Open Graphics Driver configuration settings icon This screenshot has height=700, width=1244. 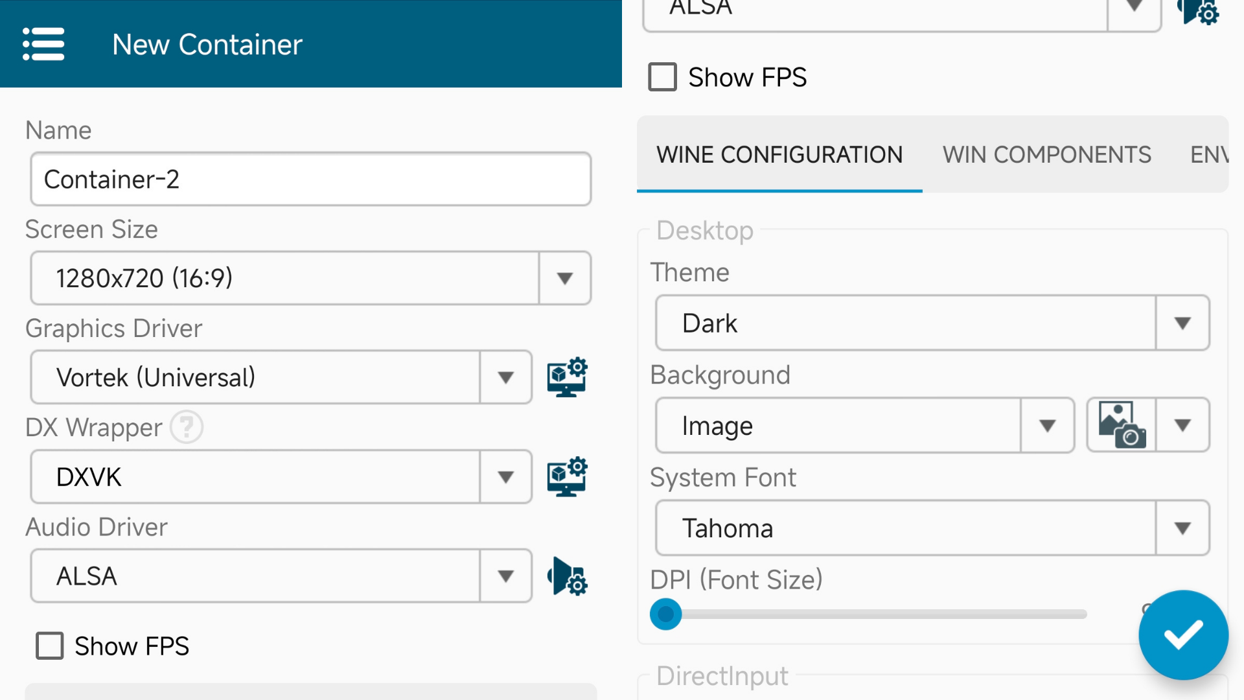click(x=567, y=377)
